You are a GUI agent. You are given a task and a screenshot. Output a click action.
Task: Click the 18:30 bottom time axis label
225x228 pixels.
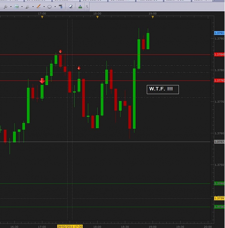[x=125, y=227]
